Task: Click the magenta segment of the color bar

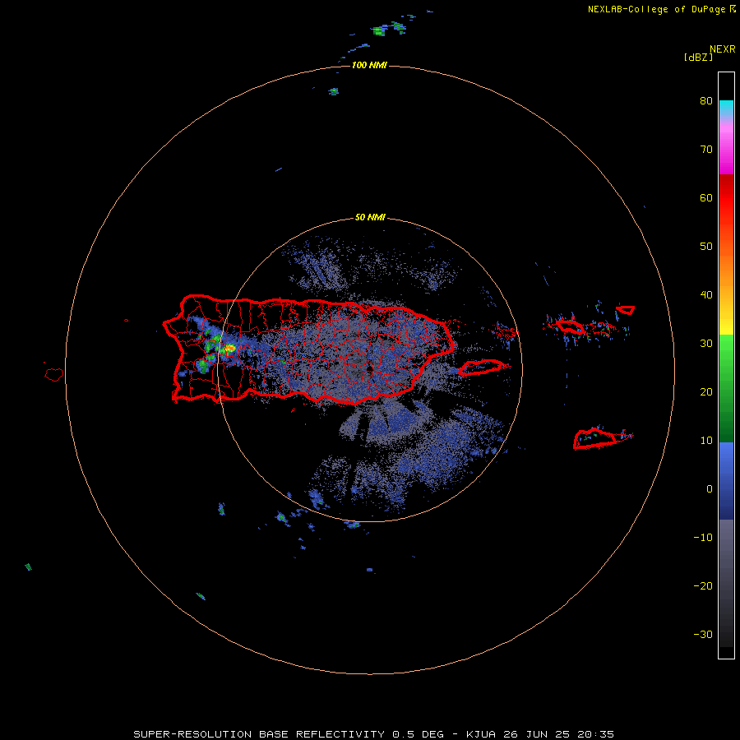Action: (x=726, y=151)
